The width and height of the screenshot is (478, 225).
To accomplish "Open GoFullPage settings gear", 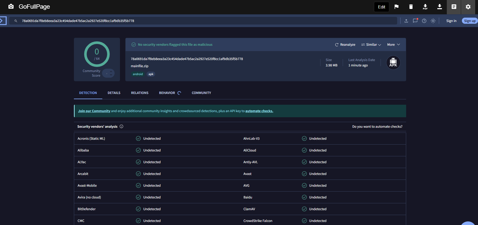I will tap(468, 7).
